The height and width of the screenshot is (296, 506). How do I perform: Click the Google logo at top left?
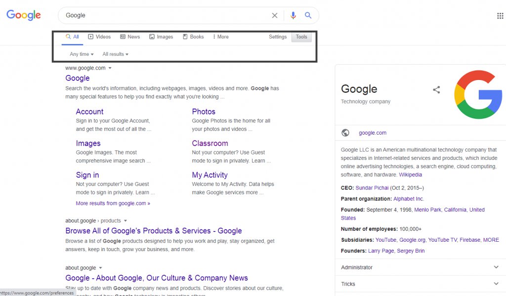[x=24, y=15]
